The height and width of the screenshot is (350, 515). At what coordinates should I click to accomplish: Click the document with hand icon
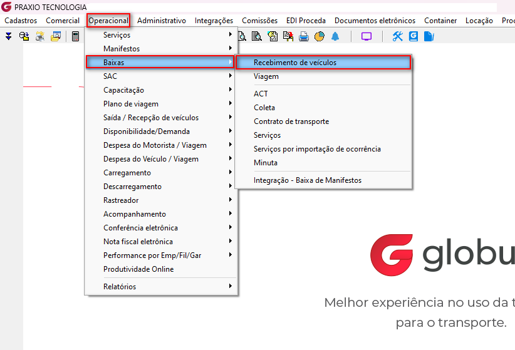(x=273, y=36)
